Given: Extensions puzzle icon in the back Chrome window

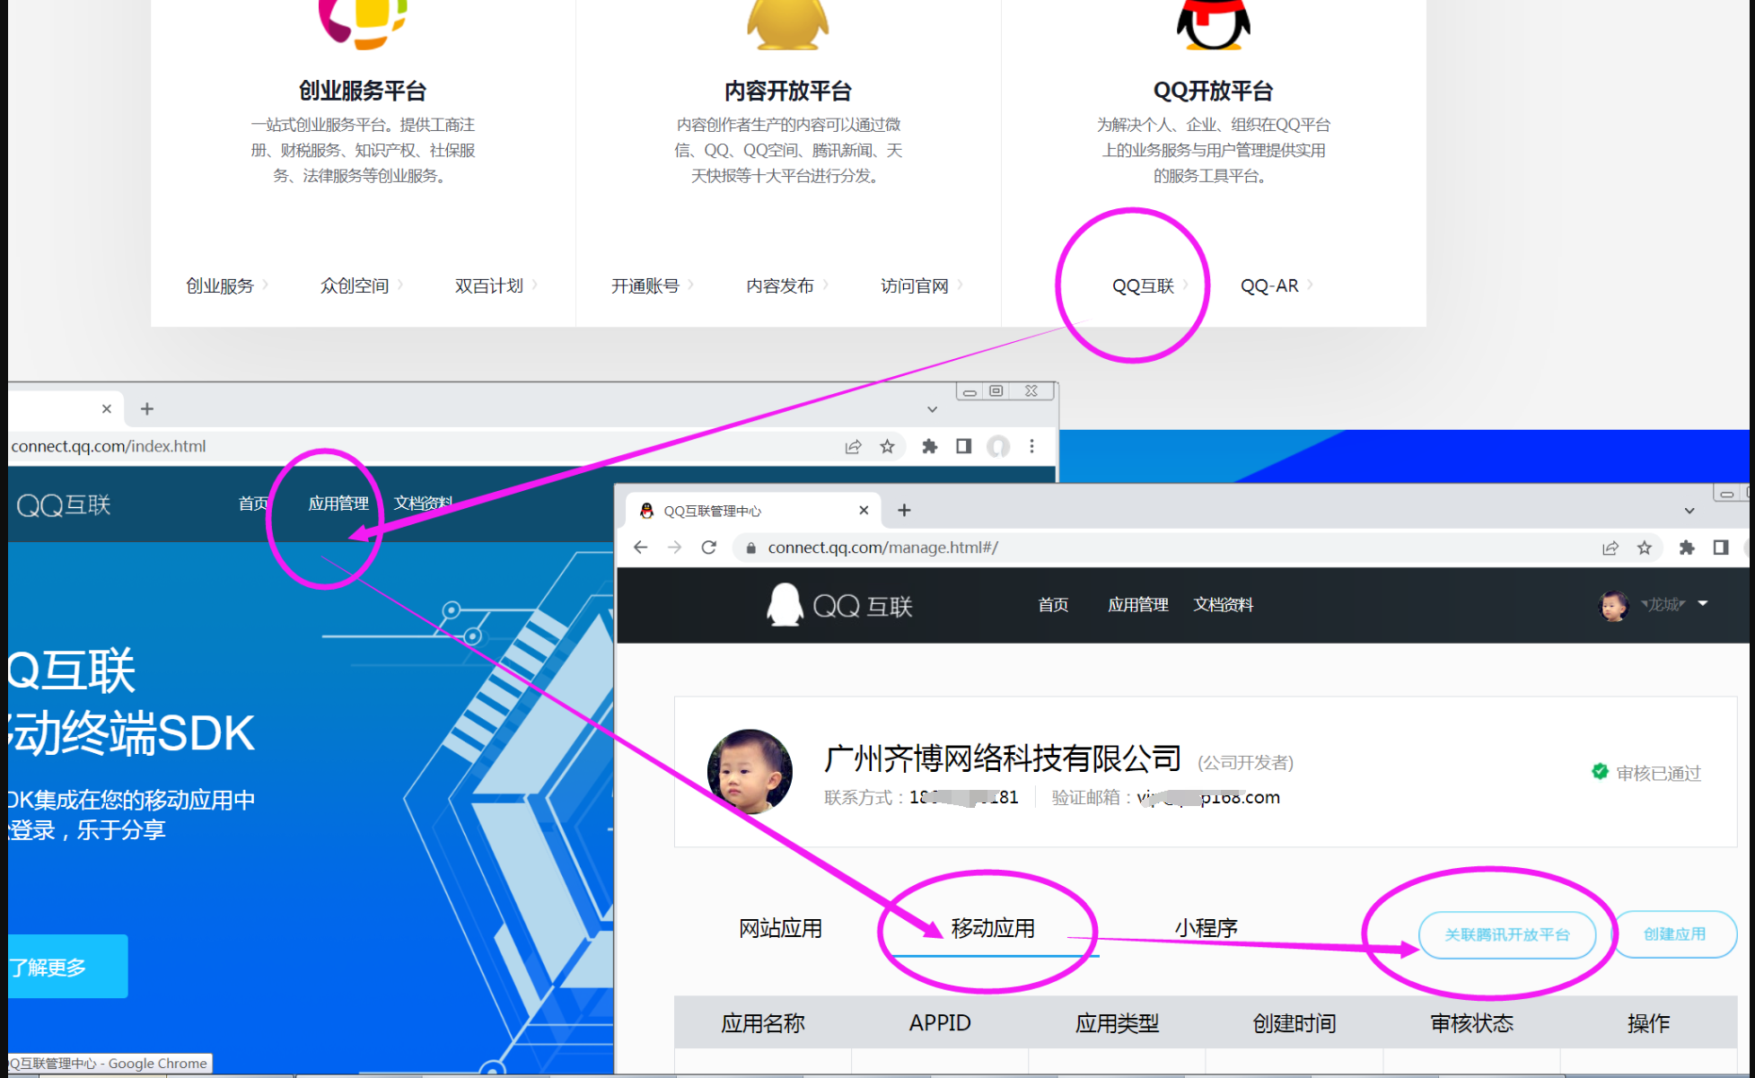Looking at the screenshot, I should tap(930, 446).
